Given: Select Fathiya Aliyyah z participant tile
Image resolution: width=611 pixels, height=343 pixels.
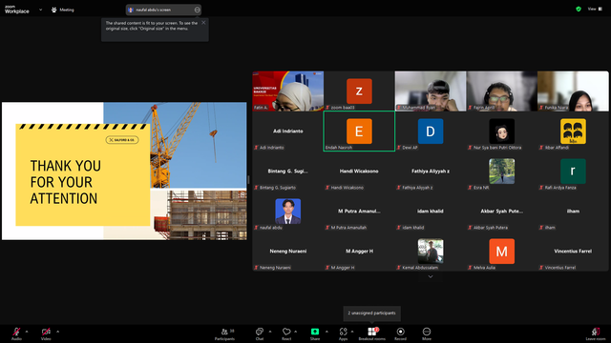Looking at the screenshot, I should click(x=431, y=171).
